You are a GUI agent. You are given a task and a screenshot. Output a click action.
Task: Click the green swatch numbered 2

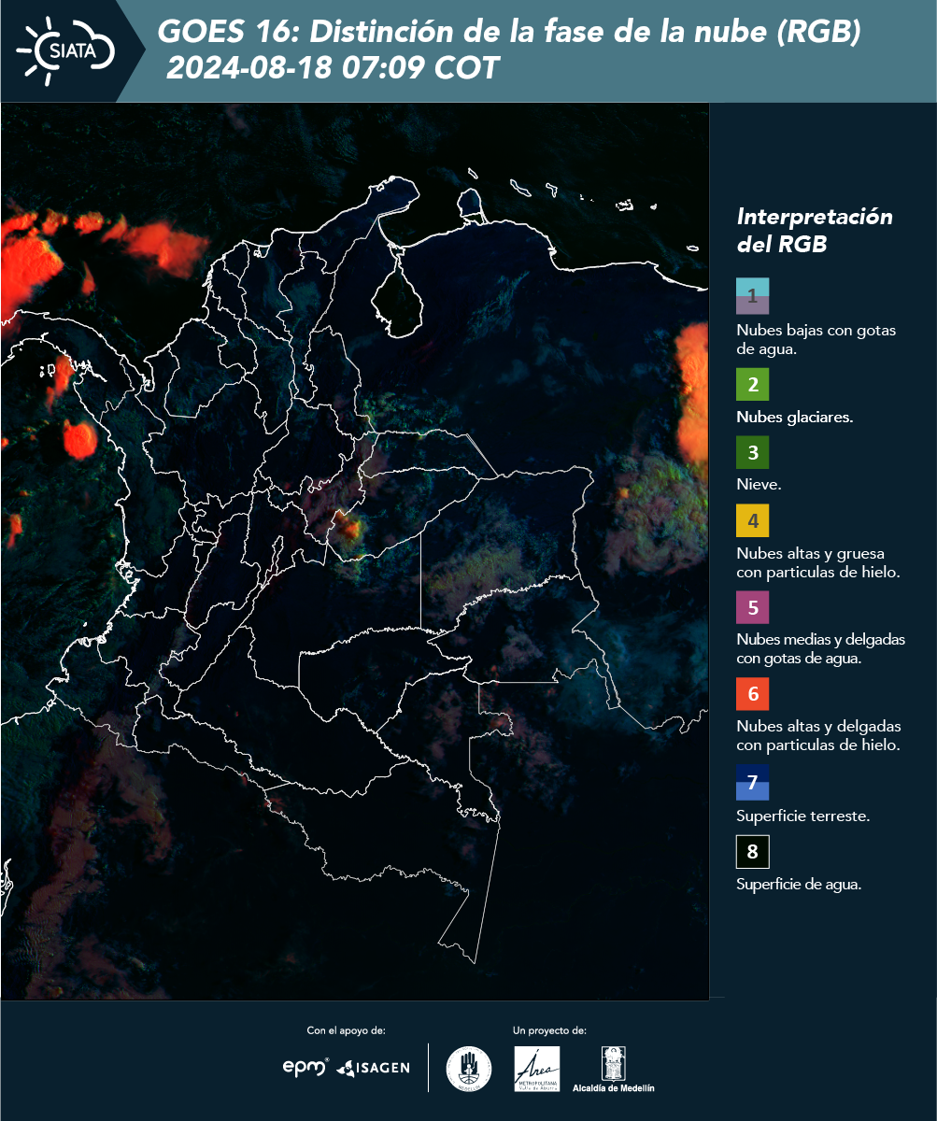(x=752, y=384)
